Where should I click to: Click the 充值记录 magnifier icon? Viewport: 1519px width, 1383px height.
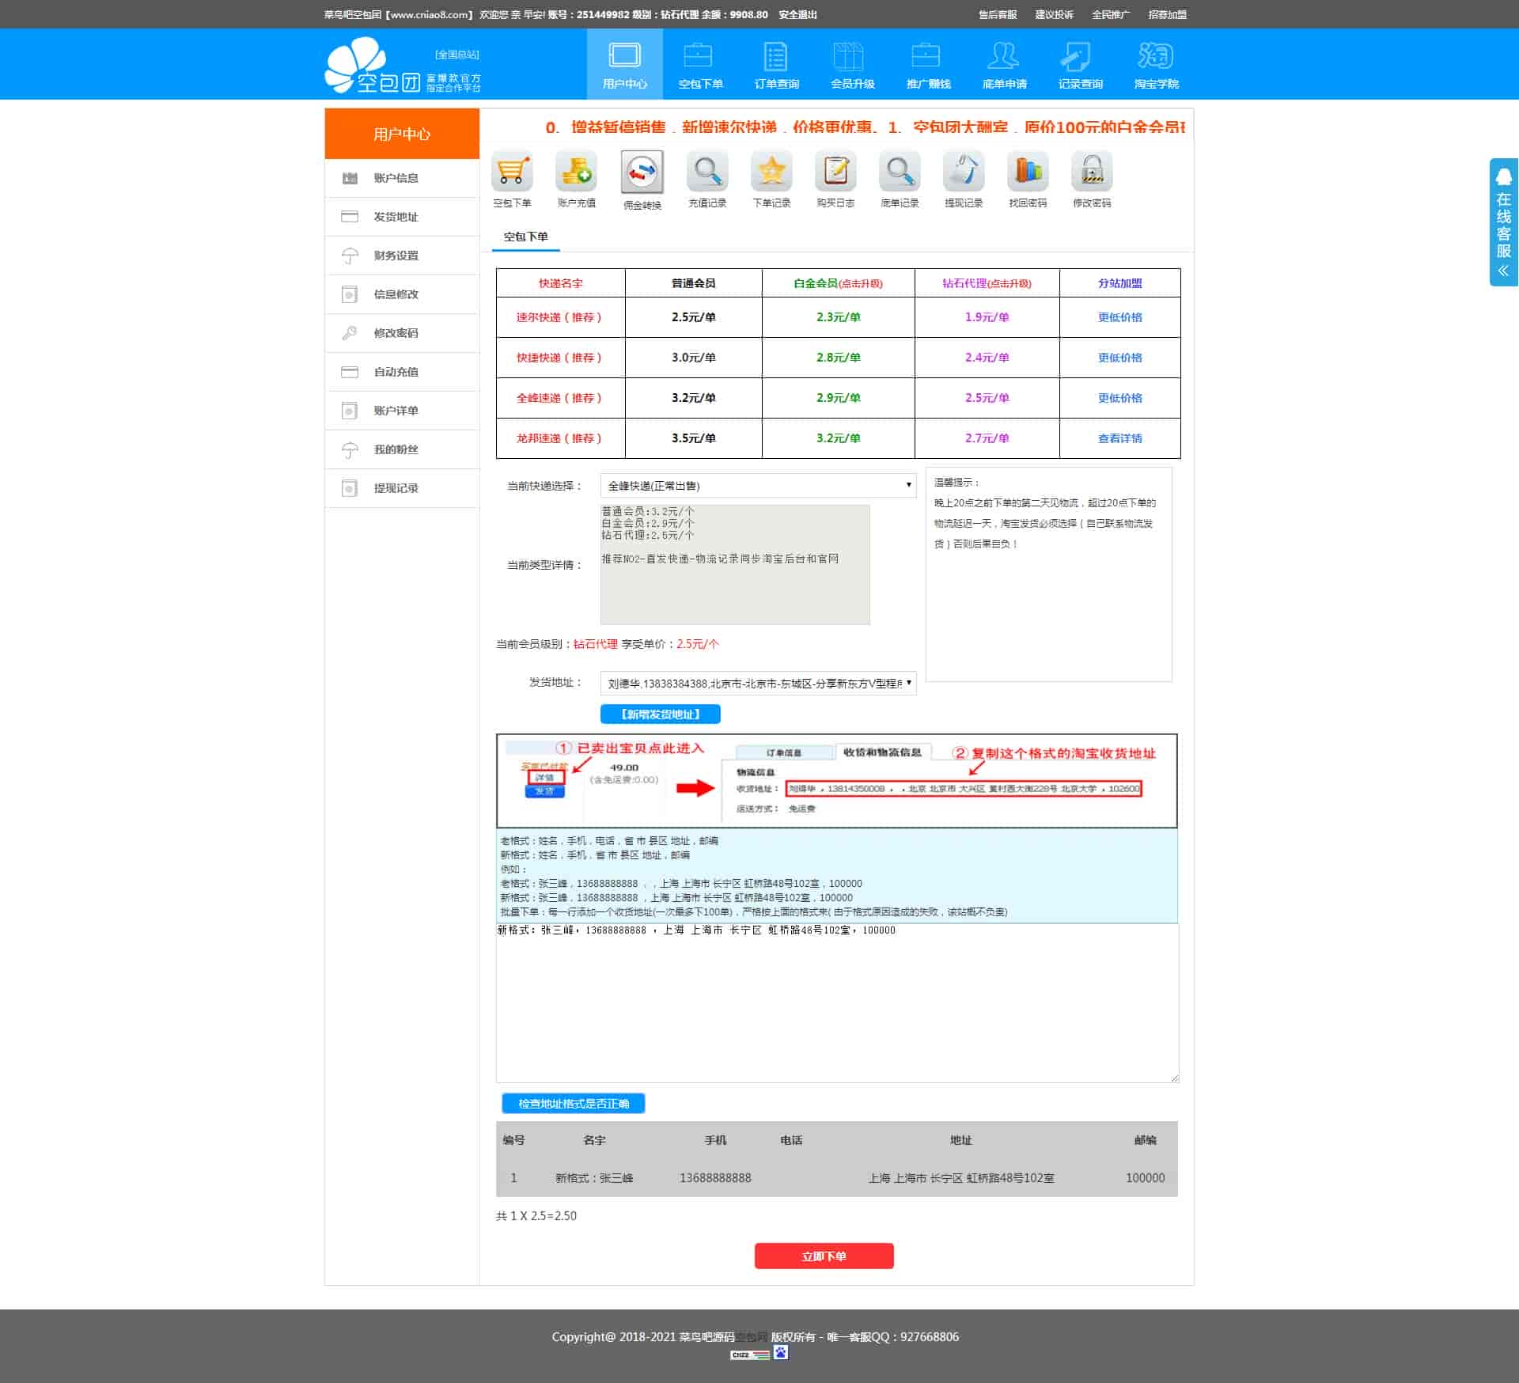tap(707, 172)
